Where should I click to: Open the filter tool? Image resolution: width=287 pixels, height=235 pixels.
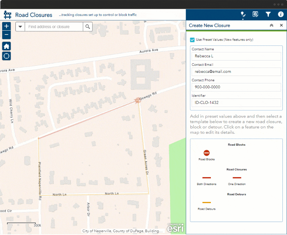coord(268,14)
